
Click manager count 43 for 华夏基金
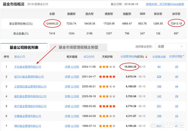pos(177,116)
